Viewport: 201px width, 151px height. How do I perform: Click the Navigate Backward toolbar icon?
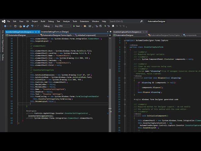click(5, 26)
